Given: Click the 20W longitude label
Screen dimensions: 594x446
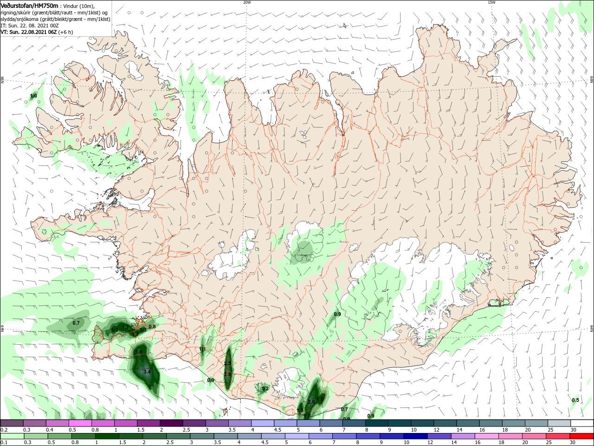Looking at the screenshot, I should coord(247,2).
